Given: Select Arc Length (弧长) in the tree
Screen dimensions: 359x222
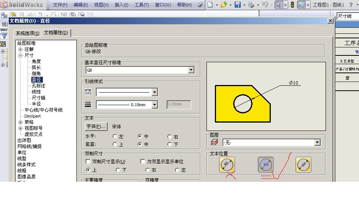Looking at the screenshot, I should pyautogui.click(x=36, y=68).
